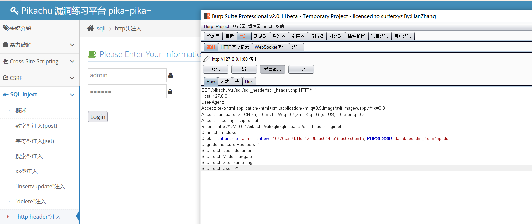Open "http header"注入 submenu item

38,217
